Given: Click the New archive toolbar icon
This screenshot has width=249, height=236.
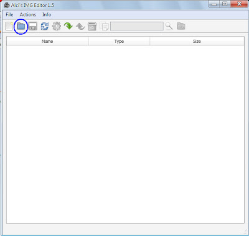Looking at the screenshot, I should point(9,27).
